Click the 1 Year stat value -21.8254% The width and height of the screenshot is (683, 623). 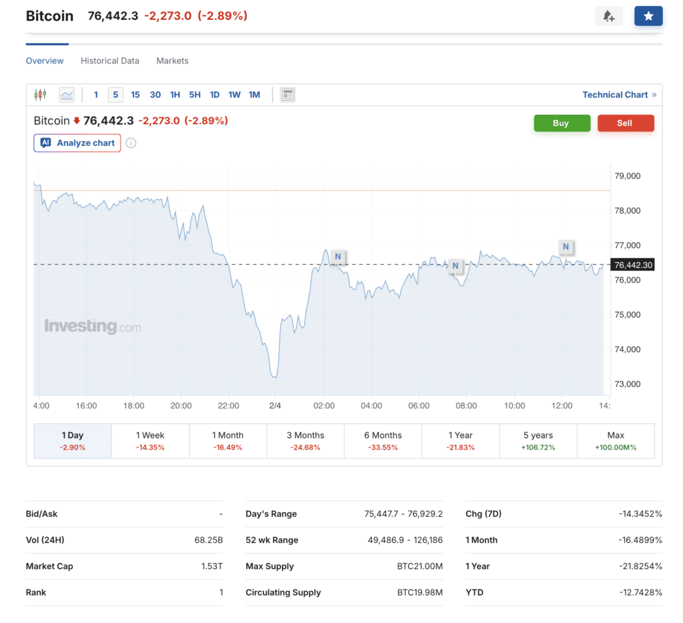tap(640, 566)
